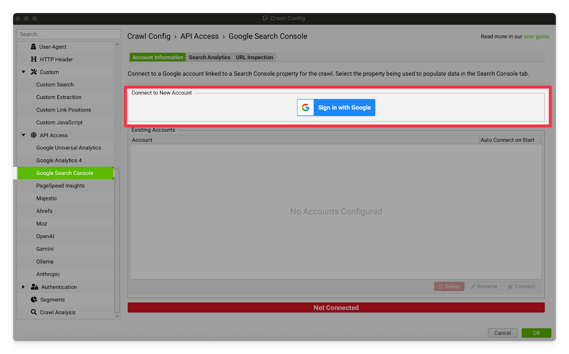Click the sidebar scrollbar down arrow
Image resolution: width=569 pixels, height=354 pixels.
117,316
